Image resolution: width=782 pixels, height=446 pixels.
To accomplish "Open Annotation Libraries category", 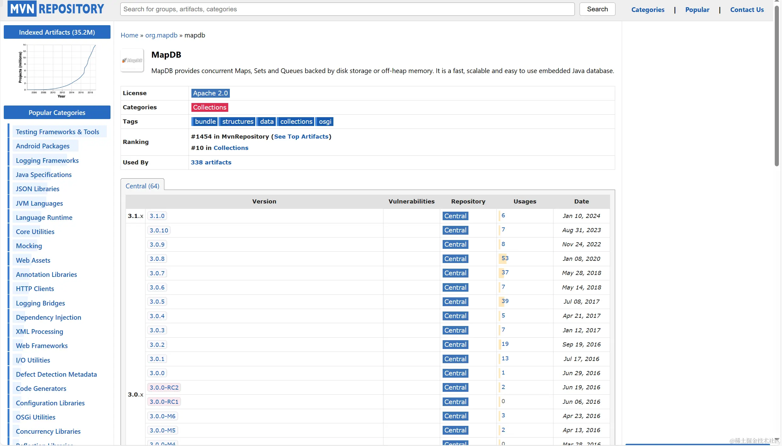I will pyautogui.click(x=46, y=275).
